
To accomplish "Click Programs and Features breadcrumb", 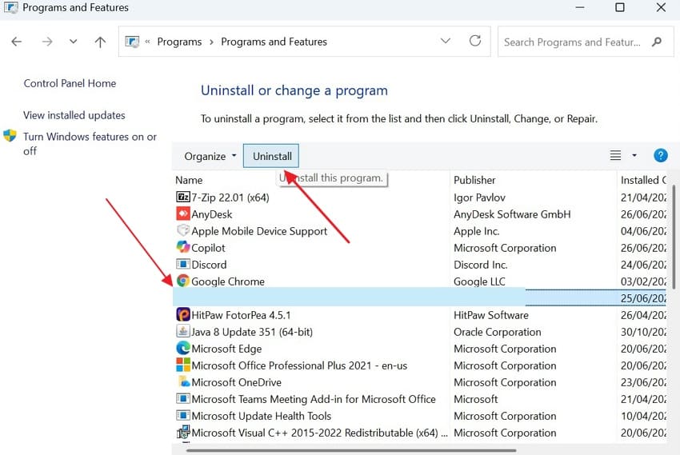I will [x=274, y=42].
